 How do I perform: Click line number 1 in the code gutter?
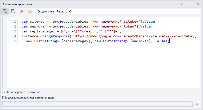(x=15, y=22)
